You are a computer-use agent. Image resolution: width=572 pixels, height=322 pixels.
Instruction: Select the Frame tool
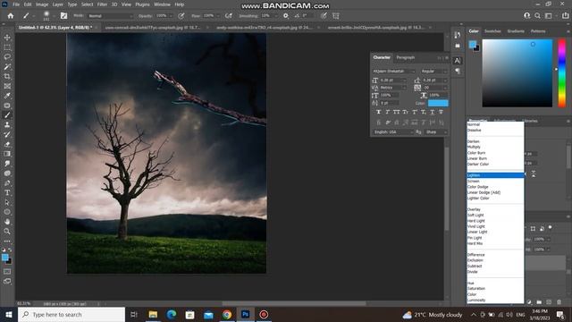pos(7,86)
